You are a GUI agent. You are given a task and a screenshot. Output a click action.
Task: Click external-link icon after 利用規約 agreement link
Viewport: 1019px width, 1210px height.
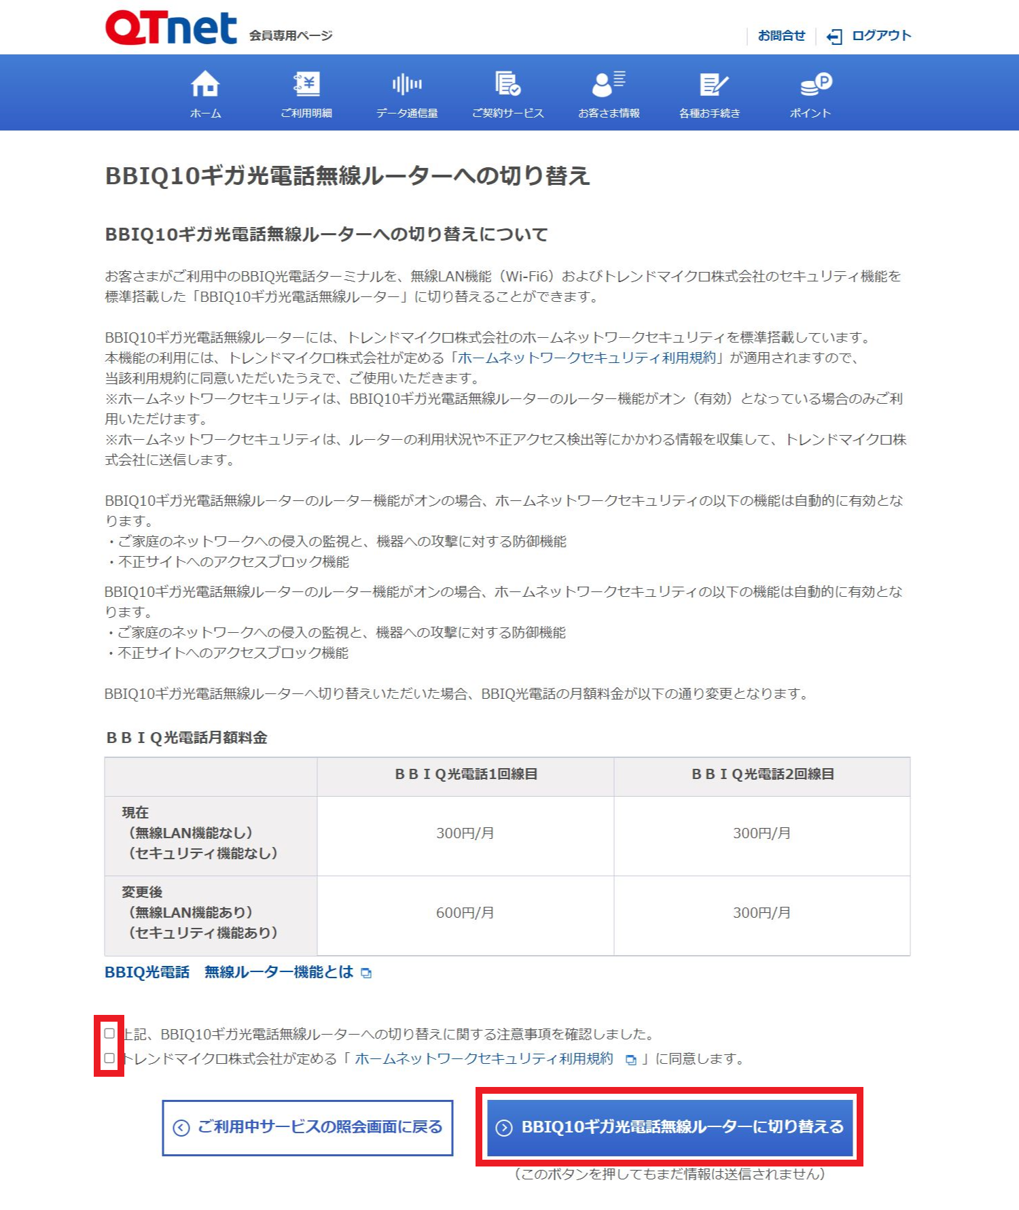tap(631, 1060)
